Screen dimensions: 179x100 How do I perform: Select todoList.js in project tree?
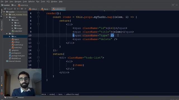tap(17, 47)
